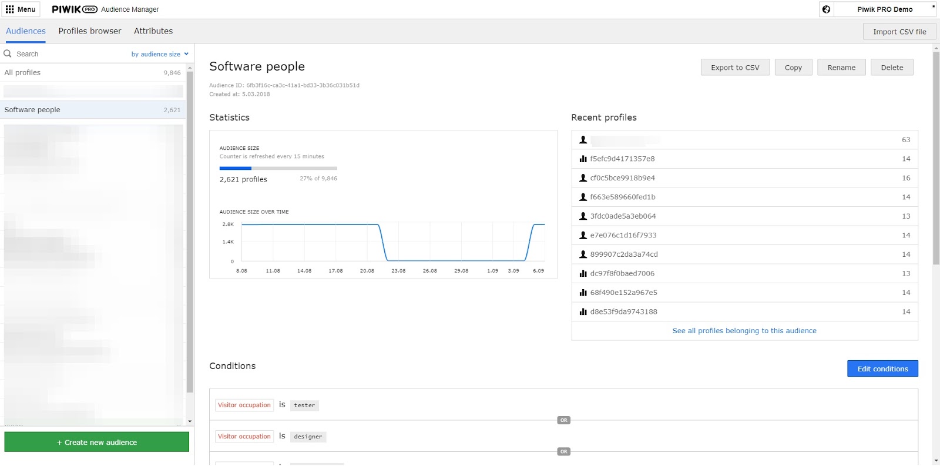Switch to the Audiences tab
940x466 pixels.
point(26,31)
